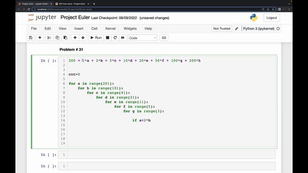This screenshot has height=173, width=308.
Task: Open a new browser tab
Action: (x=94, y=4)
